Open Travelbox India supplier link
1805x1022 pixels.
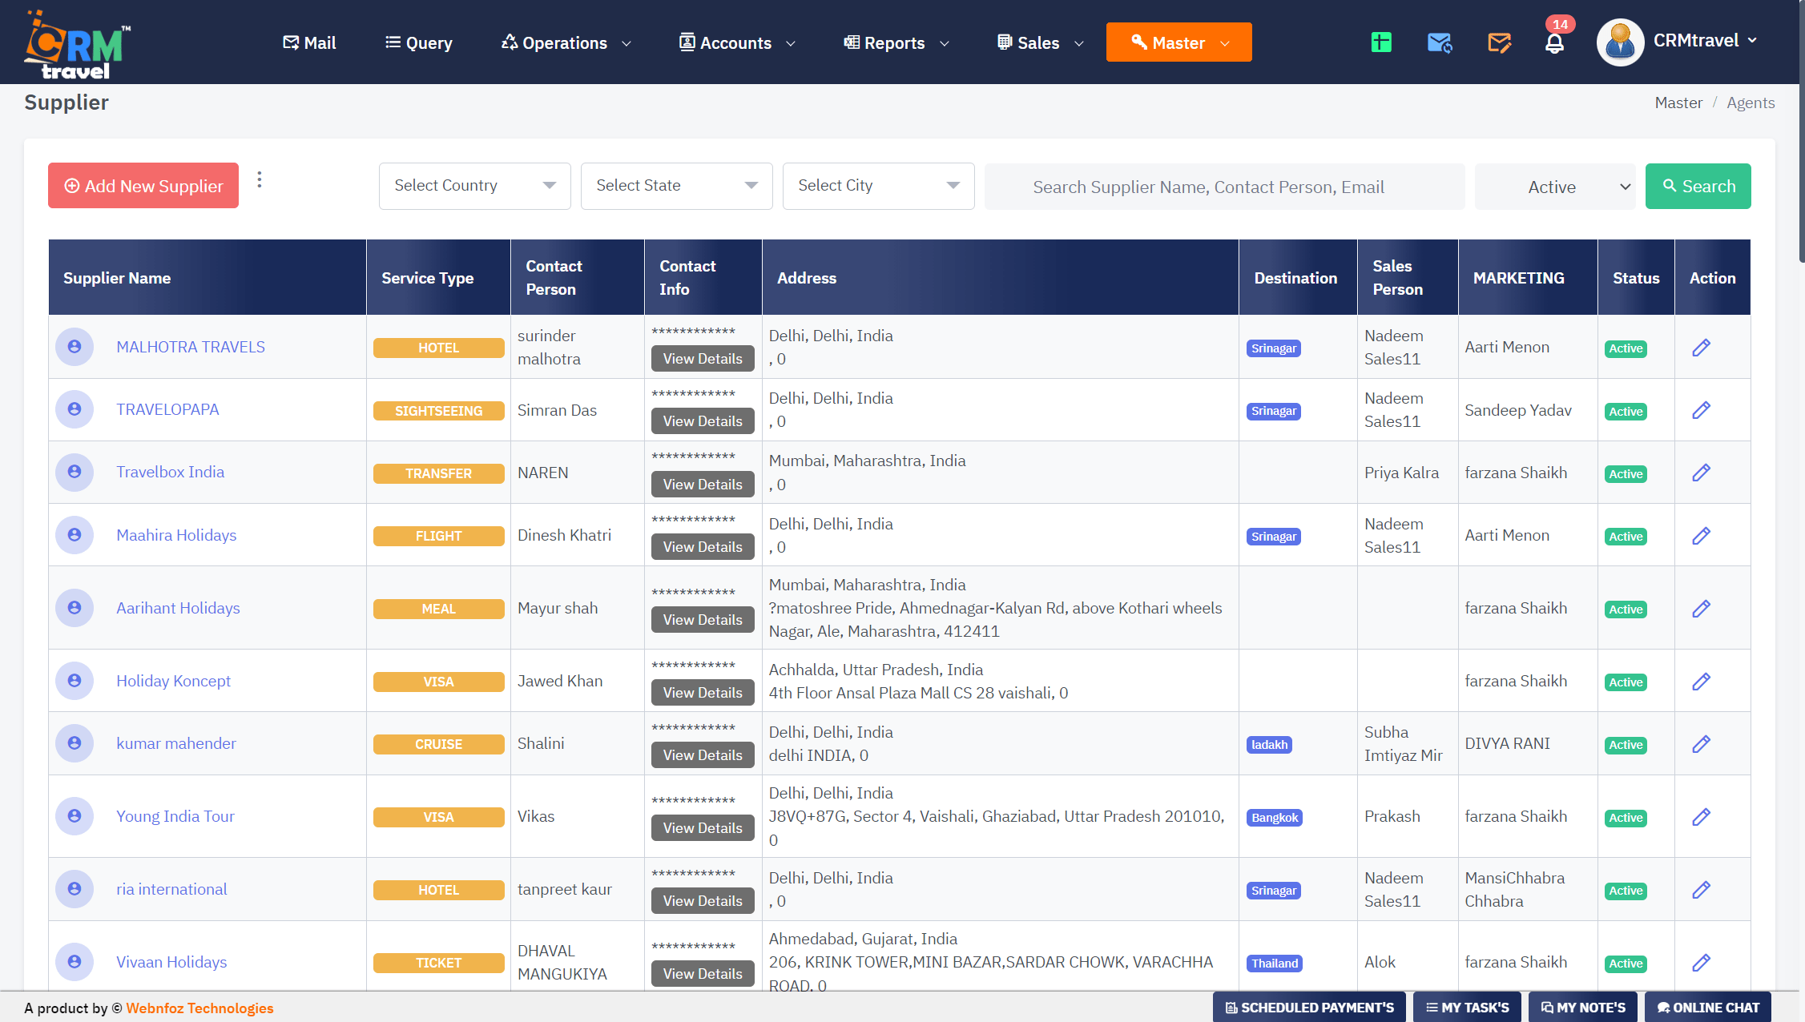[170, 472]
